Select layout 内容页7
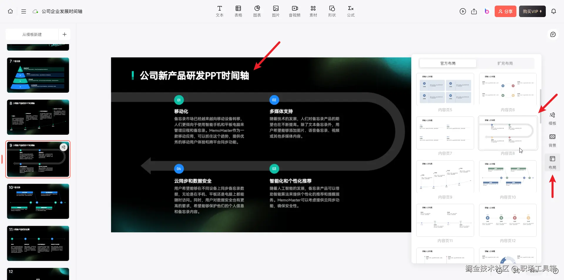 (x=445, y=133)
